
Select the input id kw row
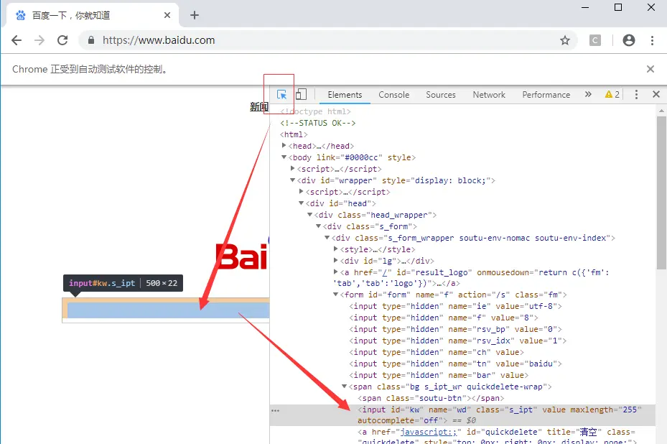462,415
